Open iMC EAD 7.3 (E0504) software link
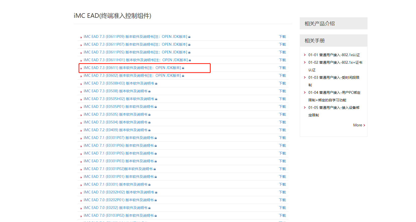 (x=115, y=122)
